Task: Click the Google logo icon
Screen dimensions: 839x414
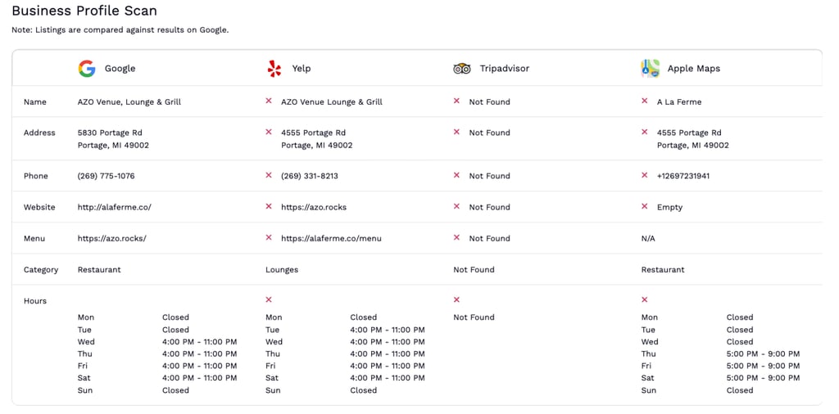Action: point(87,69)
